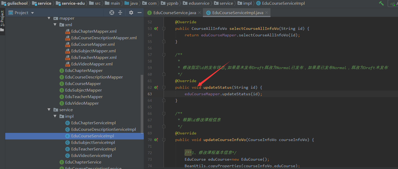Close the EduCourseService.java tab
The width and height of the screenshot is (398, 169).
click(x=200, y=13)
